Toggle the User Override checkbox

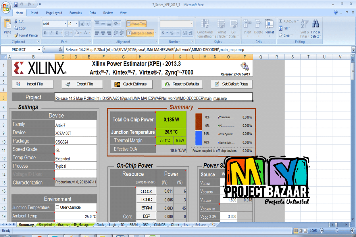tap(57, 207)
